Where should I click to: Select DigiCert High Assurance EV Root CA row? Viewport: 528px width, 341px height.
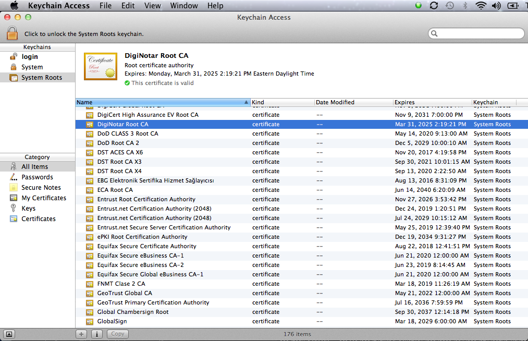pos(302,115)
